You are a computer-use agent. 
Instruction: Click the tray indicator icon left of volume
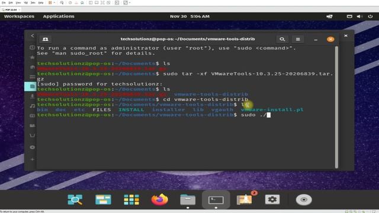pyautogui.click(x=349, y=17)
